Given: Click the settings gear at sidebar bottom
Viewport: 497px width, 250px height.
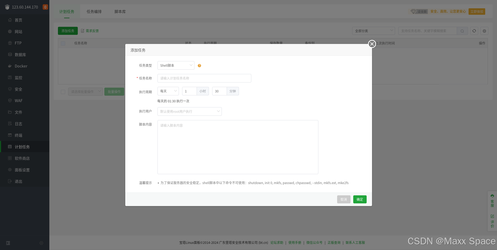Looking at the screenshot, I should pyautogui.click(x=41, y=243).
